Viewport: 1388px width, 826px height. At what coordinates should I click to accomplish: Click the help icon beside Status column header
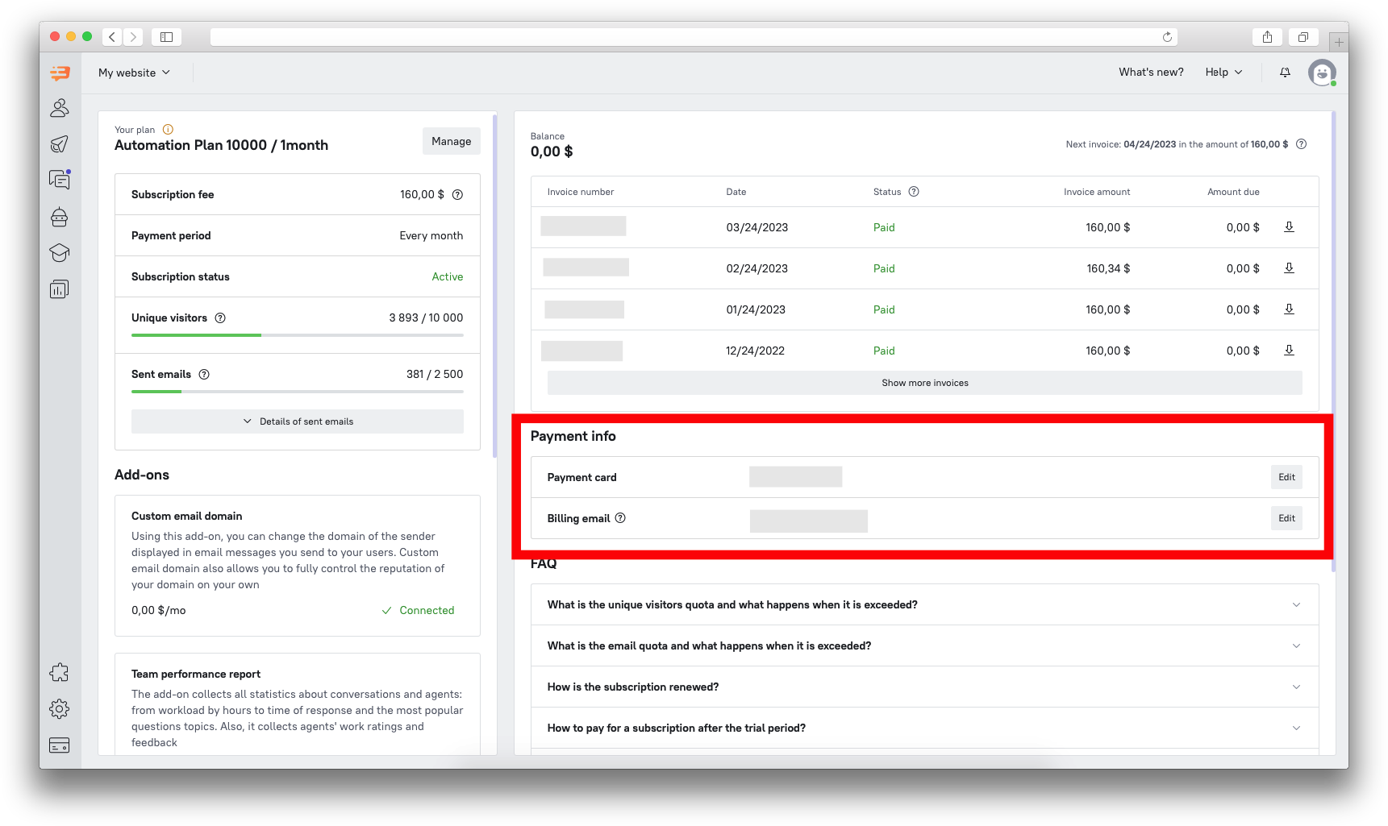coord(914,192)
